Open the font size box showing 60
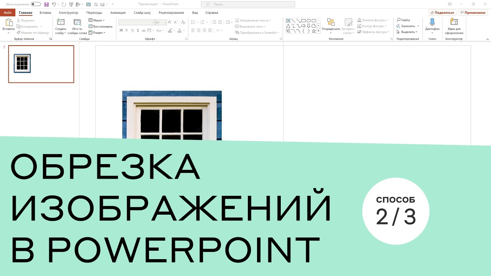 [x=161, y=22]
